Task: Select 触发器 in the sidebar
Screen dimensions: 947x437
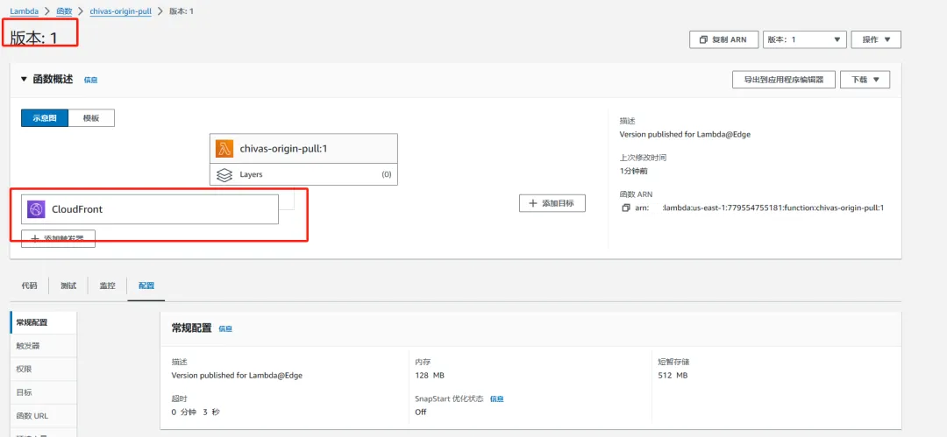Action: pos(44,346)
